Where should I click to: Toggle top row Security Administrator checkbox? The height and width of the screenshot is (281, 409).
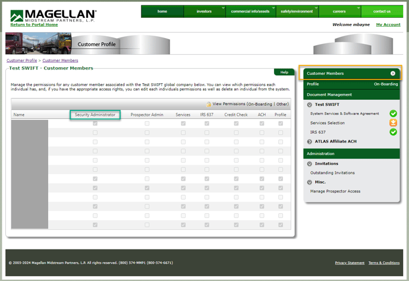95,124
